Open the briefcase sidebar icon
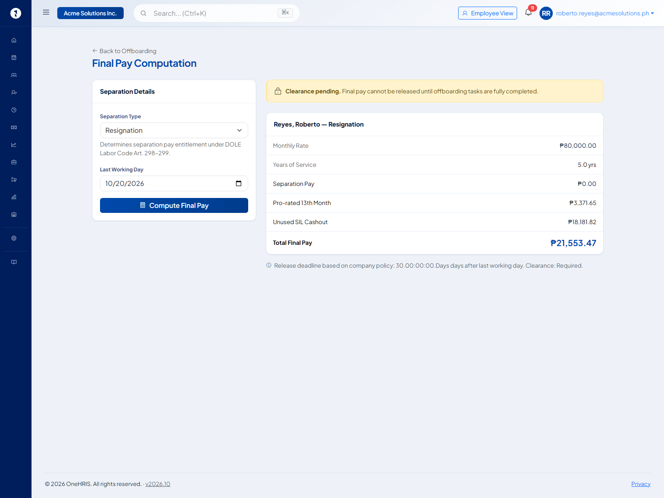664x498 pixels. [14, 162]
